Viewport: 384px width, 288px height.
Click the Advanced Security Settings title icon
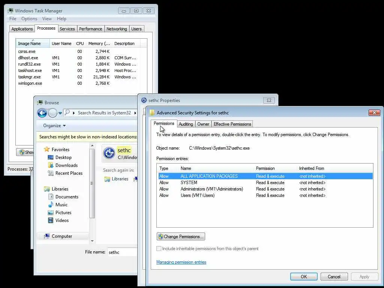pyautogui.click(x=152, y=112)
